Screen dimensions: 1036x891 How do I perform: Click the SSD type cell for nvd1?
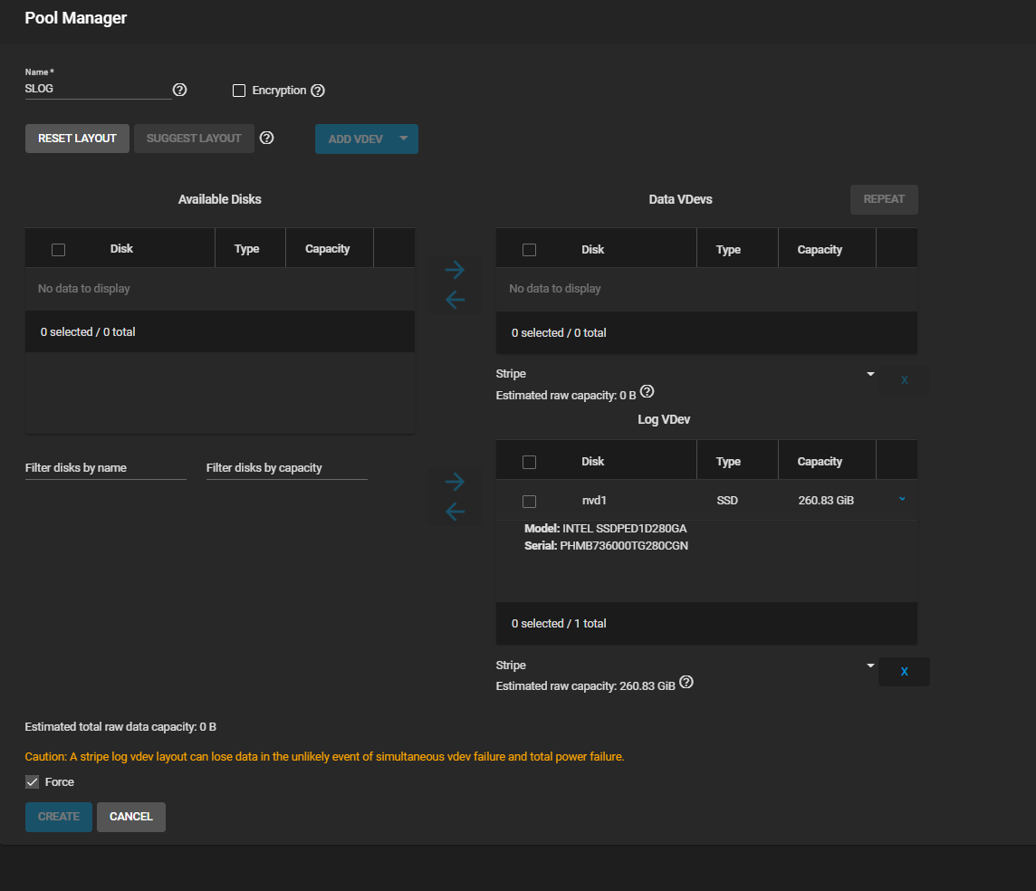(x=727, y=501)
